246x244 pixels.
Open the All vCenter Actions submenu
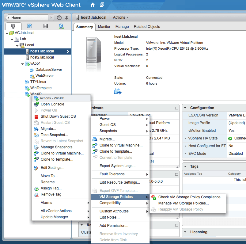coord(62,211)
